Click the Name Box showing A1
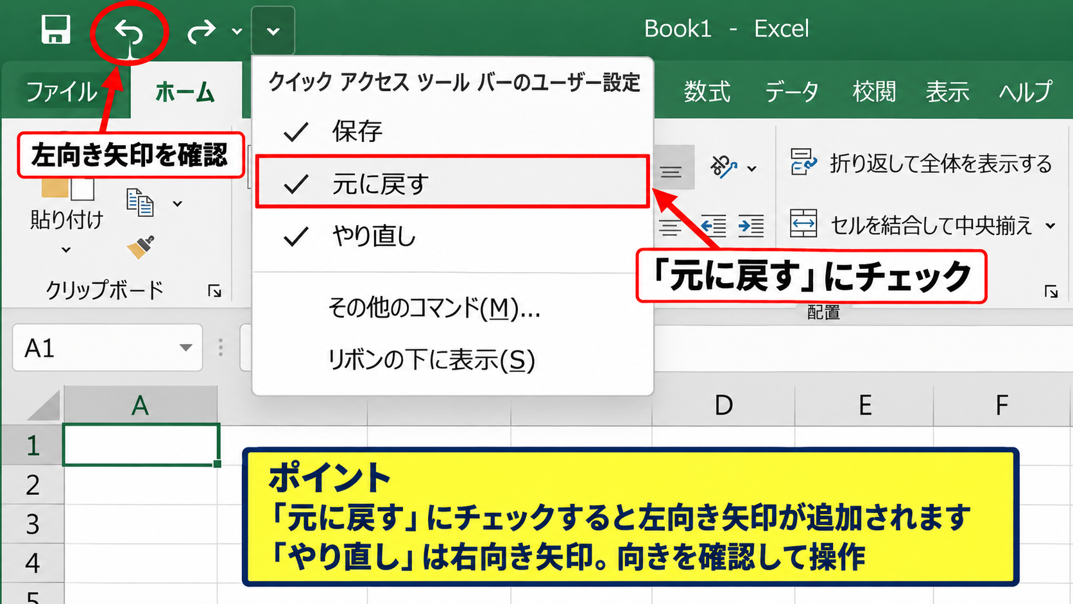The width and height of the screenshot is (1073, 604). pos(107,348)
